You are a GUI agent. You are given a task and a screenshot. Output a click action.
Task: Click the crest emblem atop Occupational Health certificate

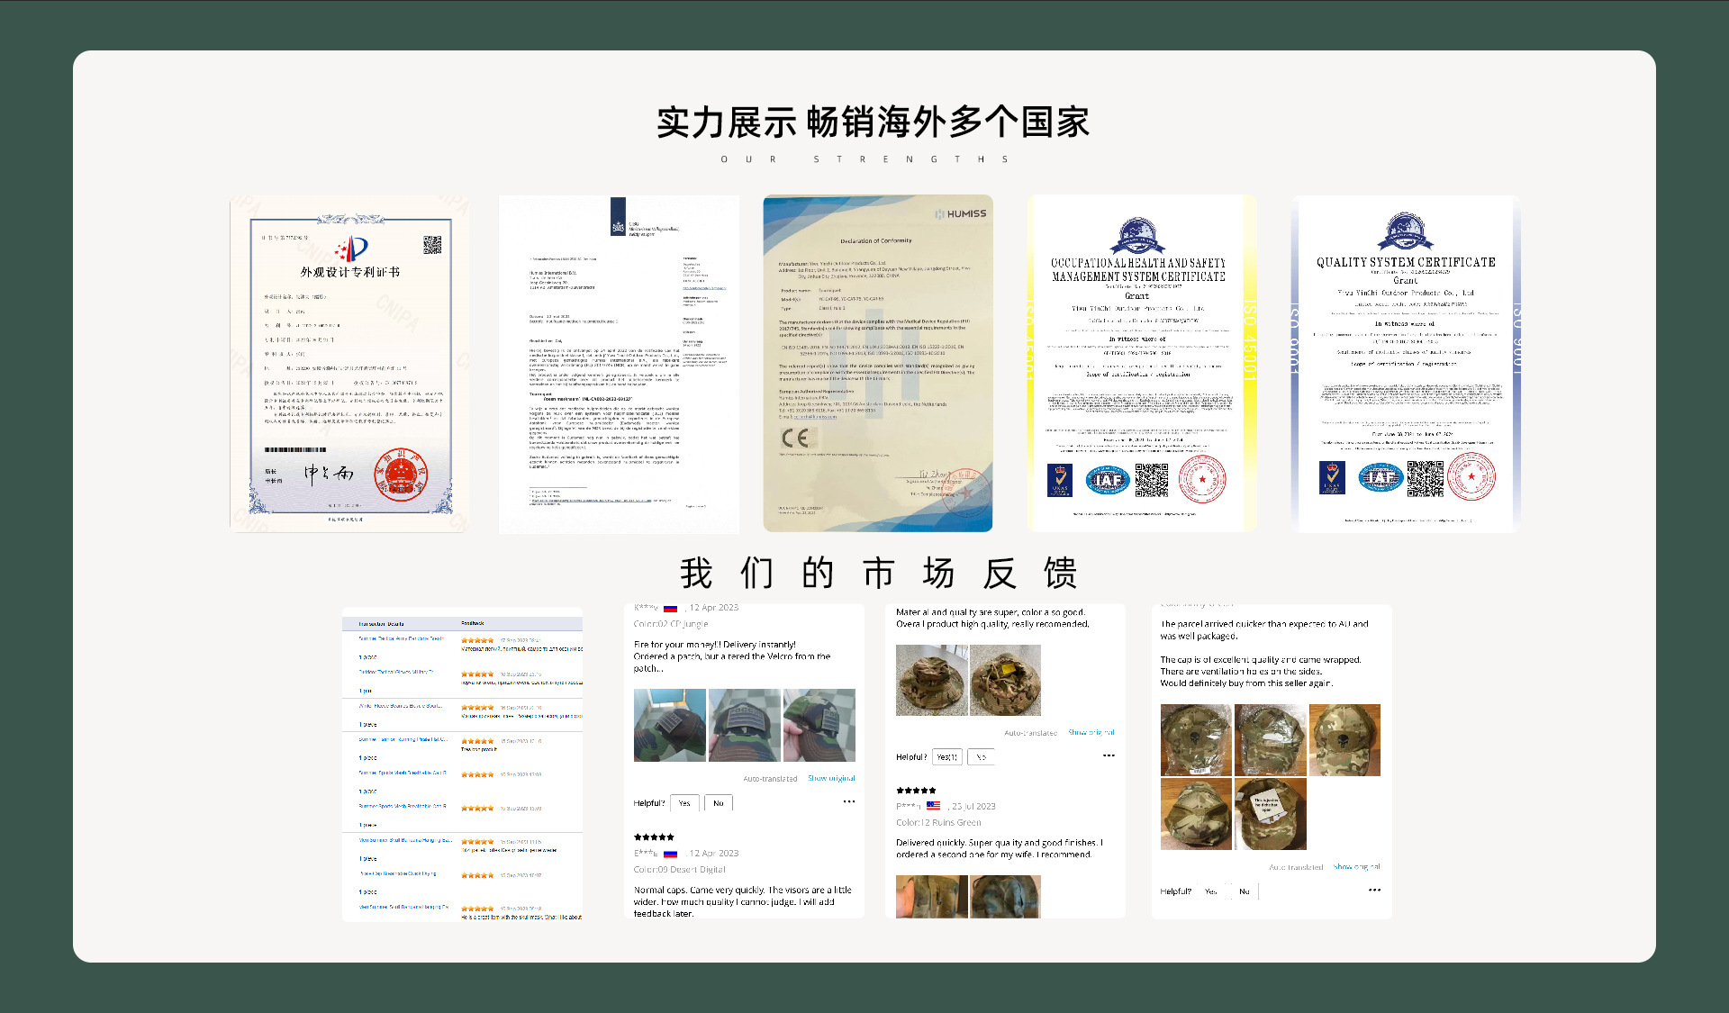pyautogui.click(x=1136, y=236)
